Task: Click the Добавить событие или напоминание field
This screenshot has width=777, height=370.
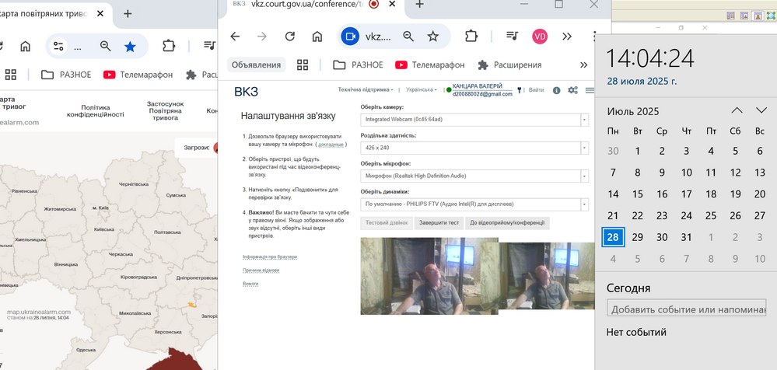Action: 686,309
